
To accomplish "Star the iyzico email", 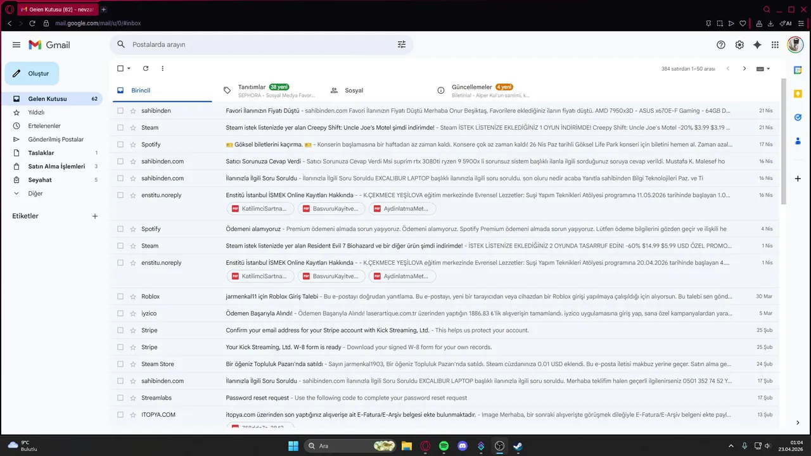I will [133, 313].
